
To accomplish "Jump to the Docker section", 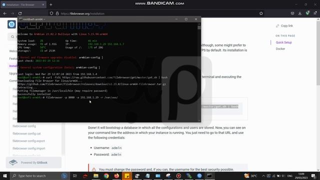I will [280, 49].
